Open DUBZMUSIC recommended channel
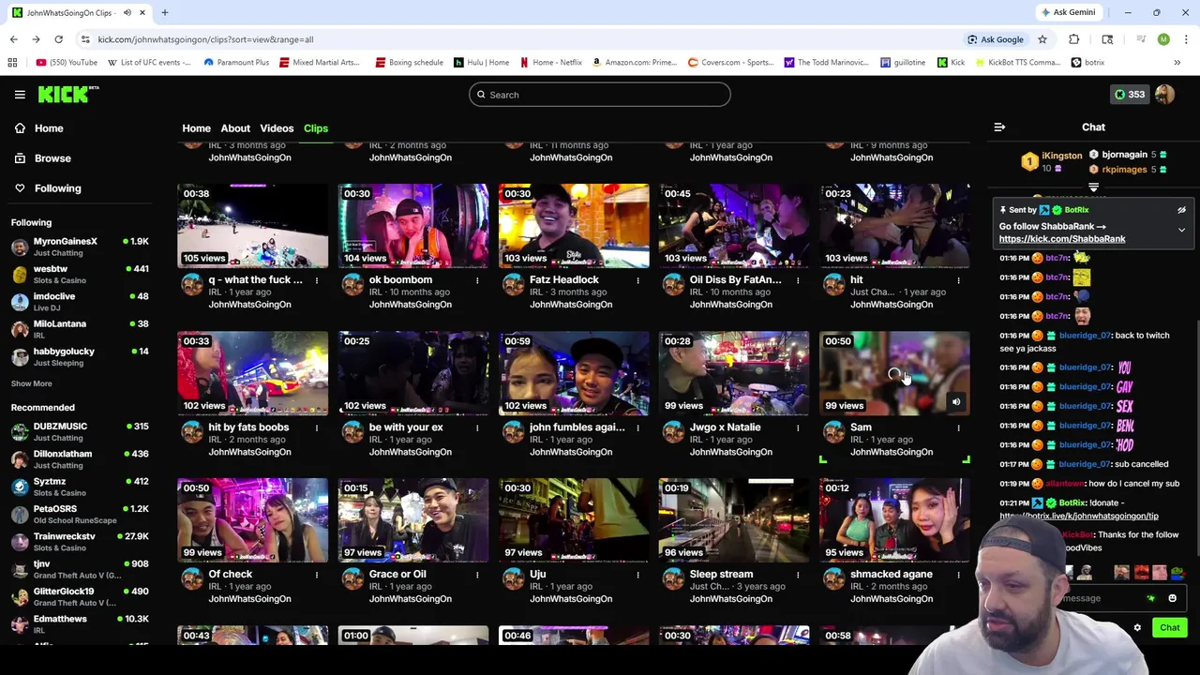Viewport: 1200px width, 675px height. point(79,431)
